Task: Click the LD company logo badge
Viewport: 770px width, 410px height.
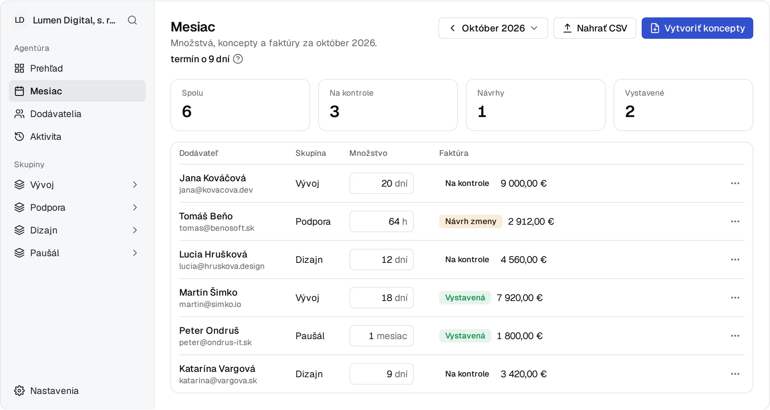Action: pos(20,20)
